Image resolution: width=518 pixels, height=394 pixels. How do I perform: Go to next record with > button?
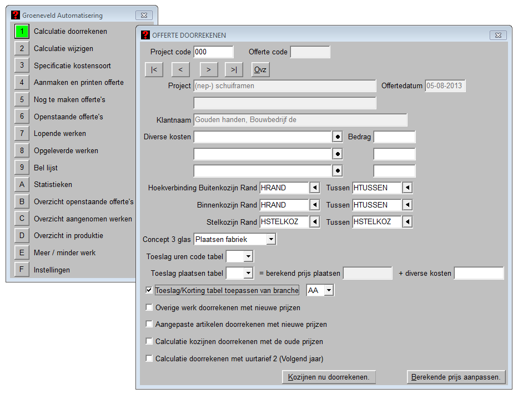pyautogui.click(x=208, y=70)
